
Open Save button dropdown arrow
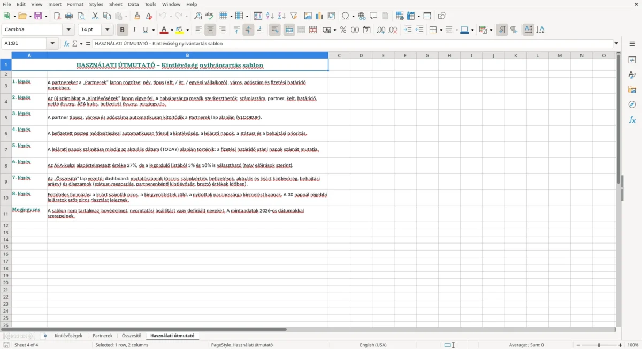pos(46,16)
